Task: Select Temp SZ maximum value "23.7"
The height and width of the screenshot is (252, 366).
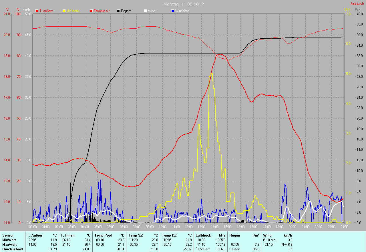Action: pos(155,245)
